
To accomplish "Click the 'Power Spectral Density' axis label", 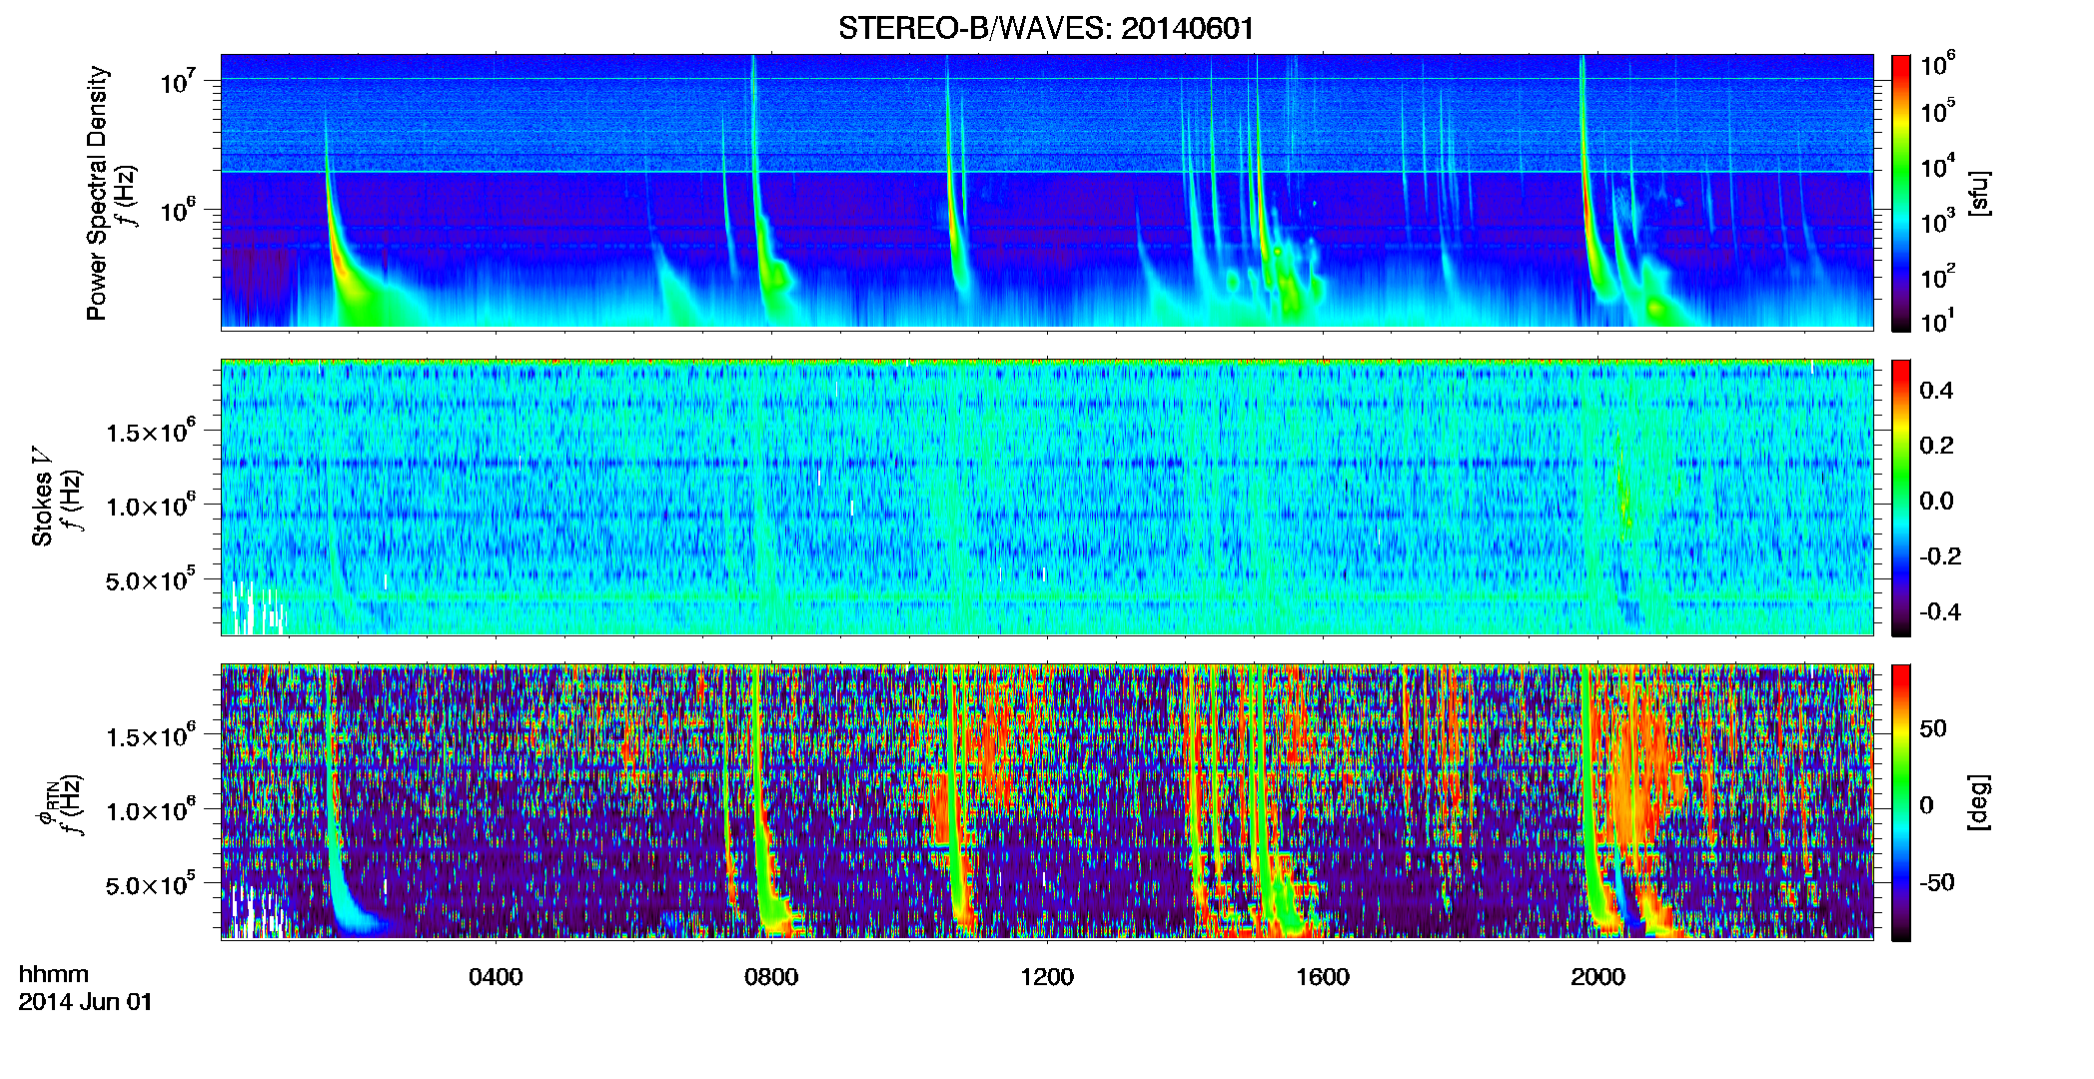I will [x=97, y=193].
